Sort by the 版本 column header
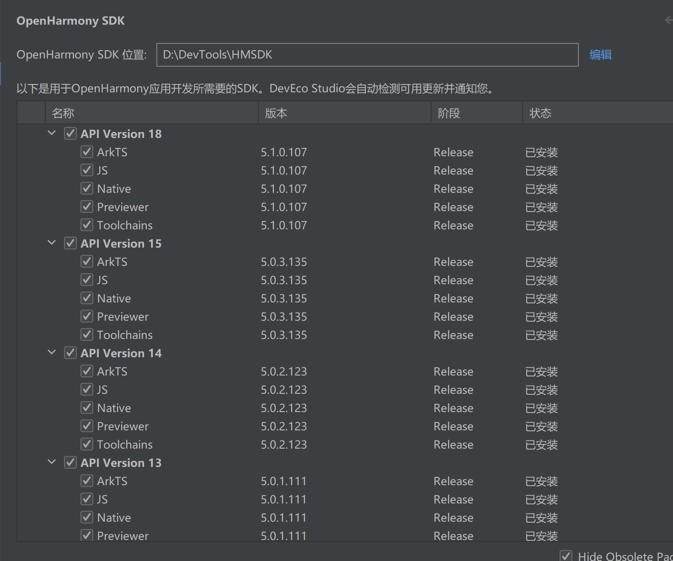Screen dimensions: 673x561 (x=345, y=113)
